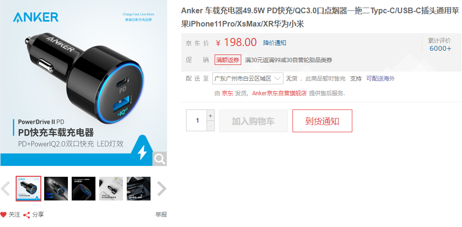The width and height of the screenshot is (462, 227).
Task: Select the fourth white-background thumbnail
Action: [x=111, y=189]
